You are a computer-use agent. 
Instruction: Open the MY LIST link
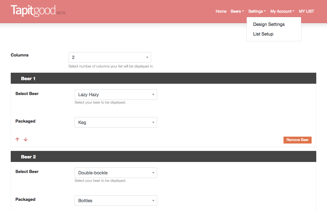click(306, 11)
